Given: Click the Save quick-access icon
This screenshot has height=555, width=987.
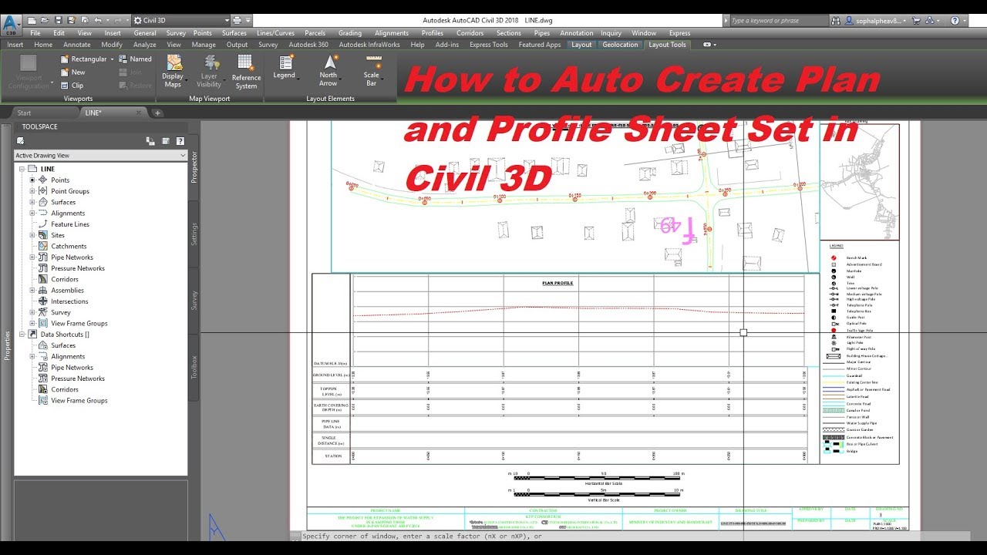Looking at the screenshot, I should click(x=59, y=20).
